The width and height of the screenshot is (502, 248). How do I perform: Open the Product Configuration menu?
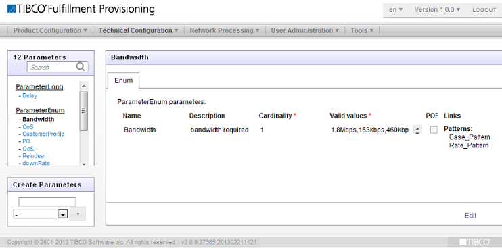click(50, 30)
